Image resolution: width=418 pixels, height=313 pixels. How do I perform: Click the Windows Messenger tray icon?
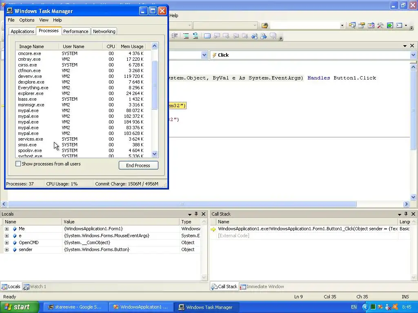(388, 307)
